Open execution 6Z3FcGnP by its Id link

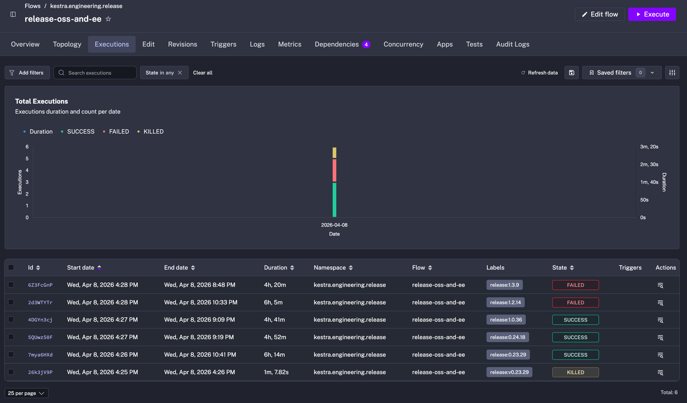(40, 285)
